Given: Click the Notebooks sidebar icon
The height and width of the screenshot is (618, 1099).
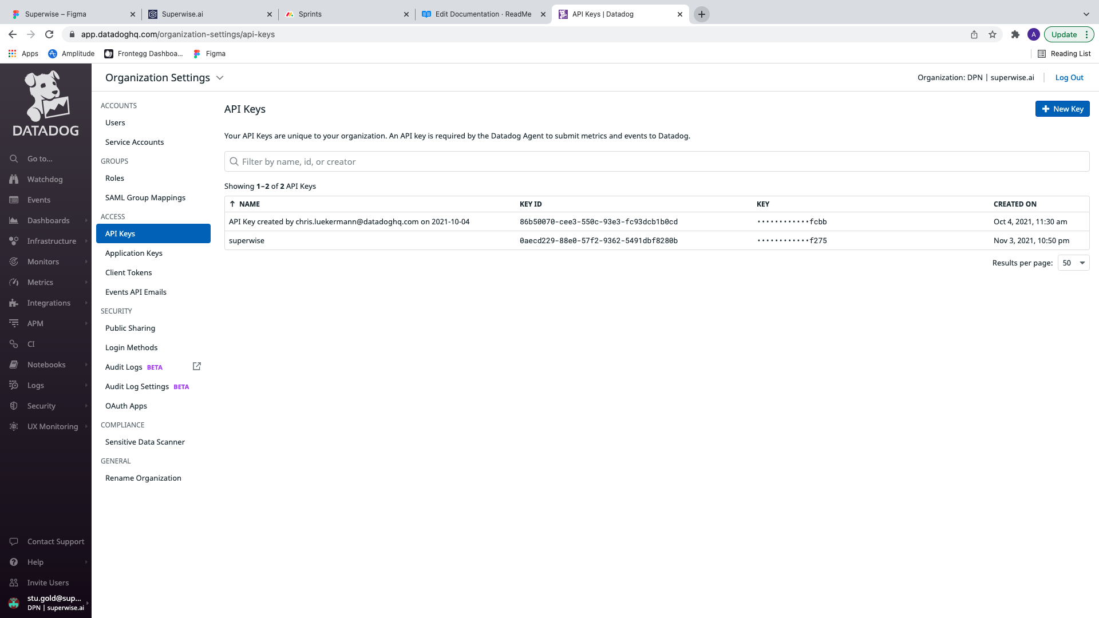Looking at the screenshot, I should tap(14, 365).
